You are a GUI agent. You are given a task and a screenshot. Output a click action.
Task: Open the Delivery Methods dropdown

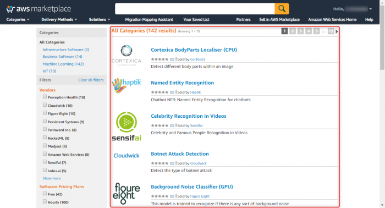pyautogui.click(x=59, y=20)
